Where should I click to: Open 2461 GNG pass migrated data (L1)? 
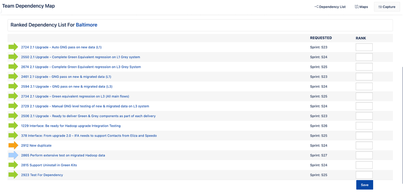[x=66, y=77]
